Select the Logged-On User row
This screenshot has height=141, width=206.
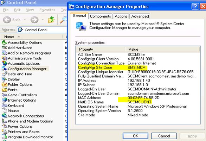[138, 89]
